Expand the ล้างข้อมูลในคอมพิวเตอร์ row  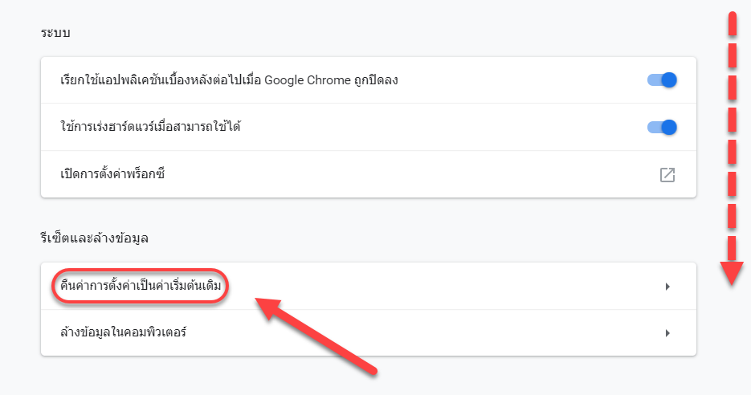click(369, 332)
